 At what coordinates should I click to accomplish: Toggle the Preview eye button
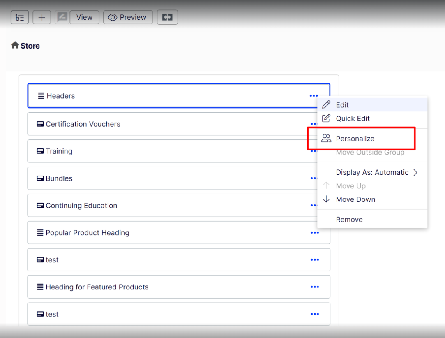pyautogui.click(x=128, y=17)
